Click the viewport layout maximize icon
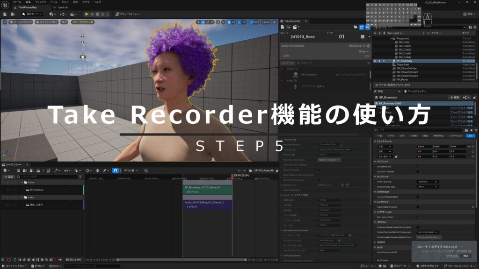 (274, 22)
